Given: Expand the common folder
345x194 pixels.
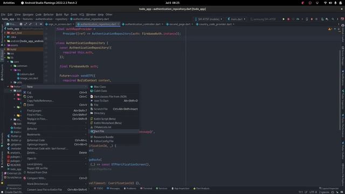Looking at the screenshot, I should (x=11, y=66).
